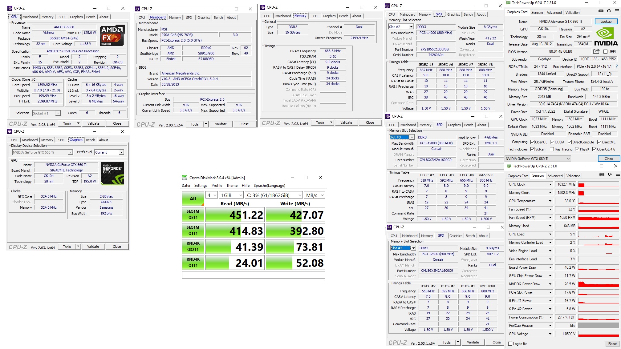Switch to the Advanced tab in GPU-Z
The width and height of the screenshot is (621, 349).
pos(554,13)
